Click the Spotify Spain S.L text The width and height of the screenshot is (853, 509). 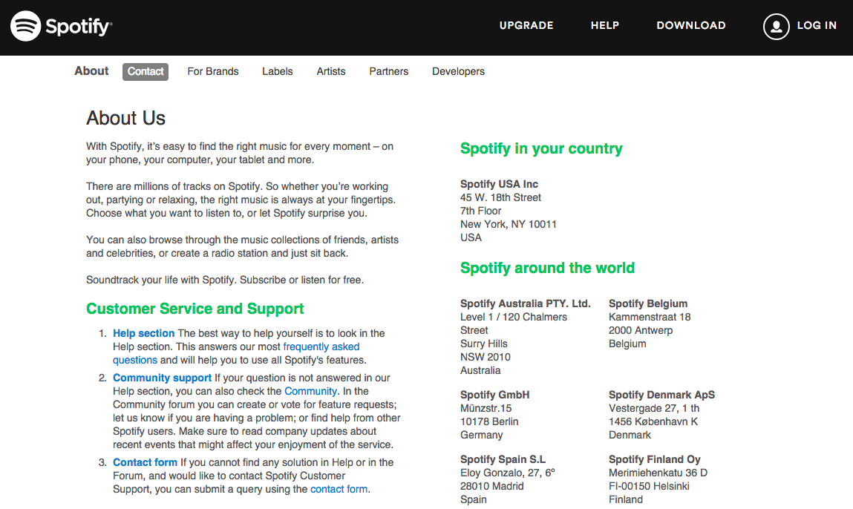pos(503,459)
